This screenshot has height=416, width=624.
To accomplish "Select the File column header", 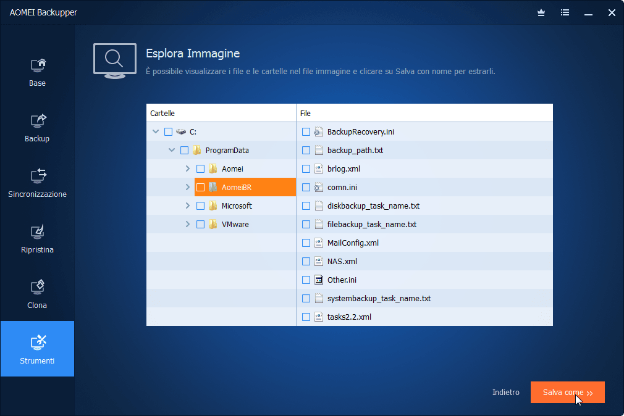I will pos(424,114).
